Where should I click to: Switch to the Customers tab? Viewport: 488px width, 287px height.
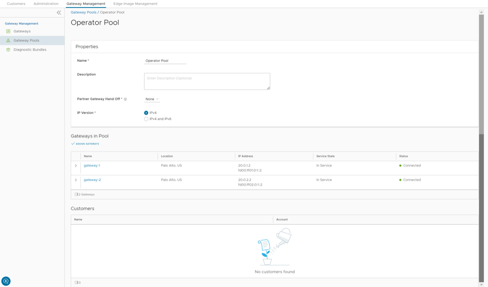[x=16, y=4]
